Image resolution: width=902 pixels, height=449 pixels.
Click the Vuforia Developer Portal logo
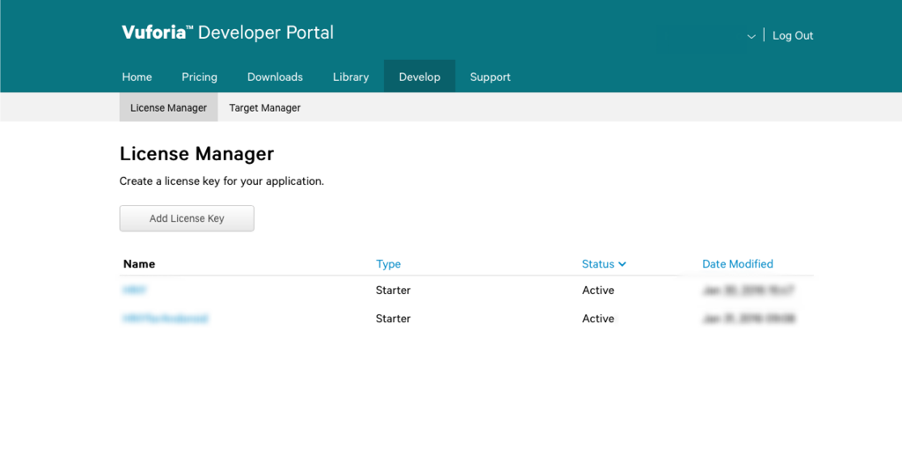click(227, 33)
